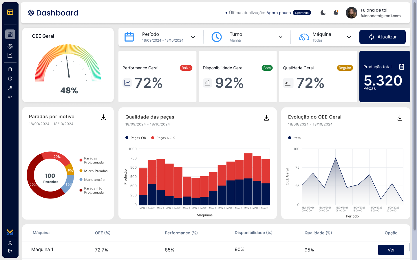The height and width of the screenshot is (260, 417).
Task: Click the Operando status badge
Action: click(302, 13)
